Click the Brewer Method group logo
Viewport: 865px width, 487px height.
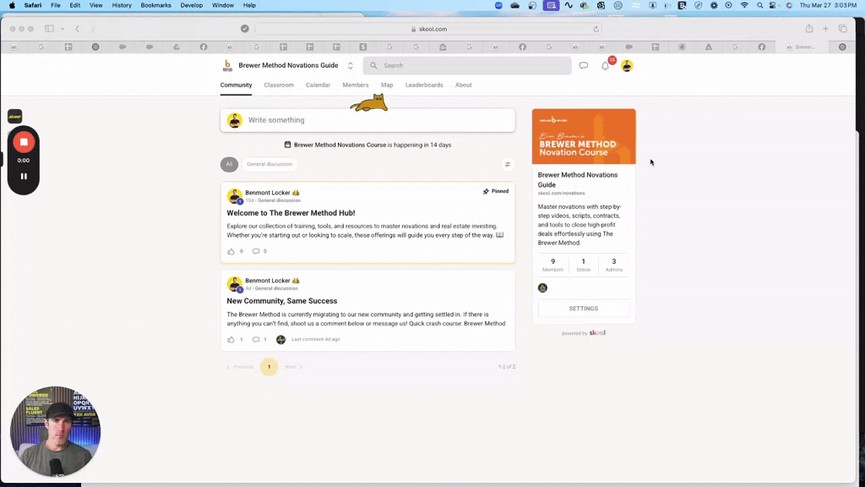227,66
